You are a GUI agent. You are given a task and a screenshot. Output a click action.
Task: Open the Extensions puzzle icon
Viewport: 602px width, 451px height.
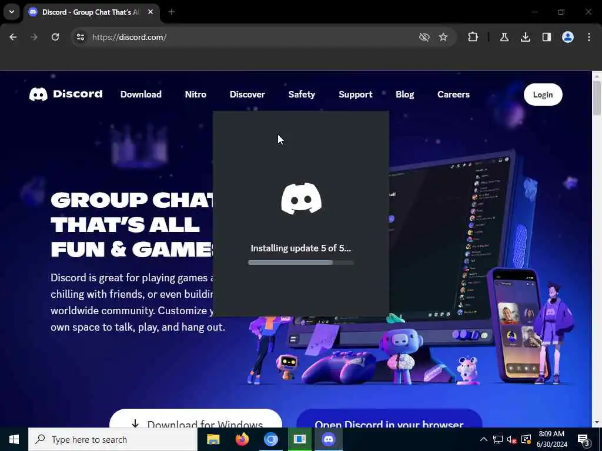(x=473, y=37)
